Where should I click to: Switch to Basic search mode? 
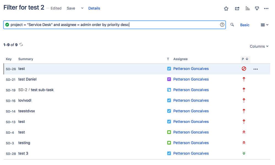[x=245, y=25]
